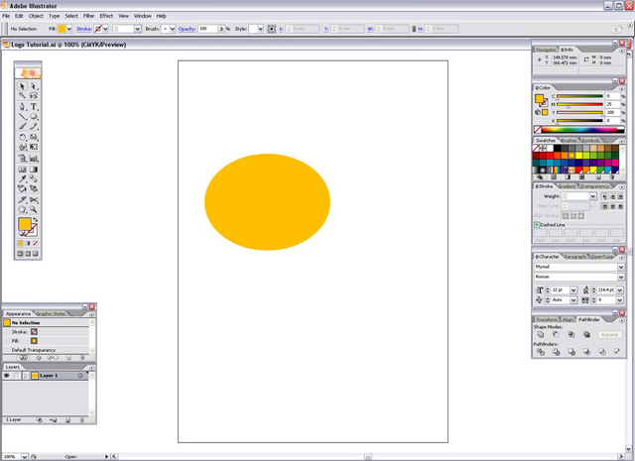Image resolution: width=635 pixels, height=461 pixels.
Task: Switch to the Gradient tab
Action: 567,186
